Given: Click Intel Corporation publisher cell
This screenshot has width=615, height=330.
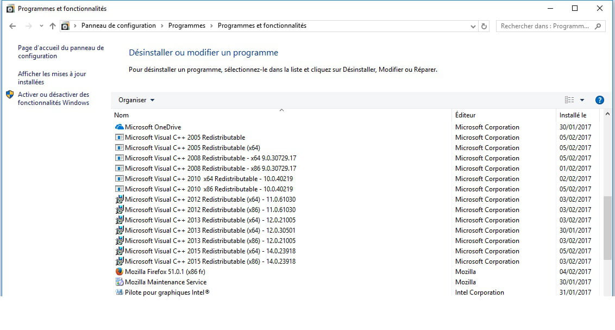Looking at the screenshot, I should tap(479, 292).
